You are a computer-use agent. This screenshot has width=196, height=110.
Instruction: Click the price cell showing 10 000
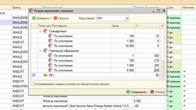pos(123,46)
